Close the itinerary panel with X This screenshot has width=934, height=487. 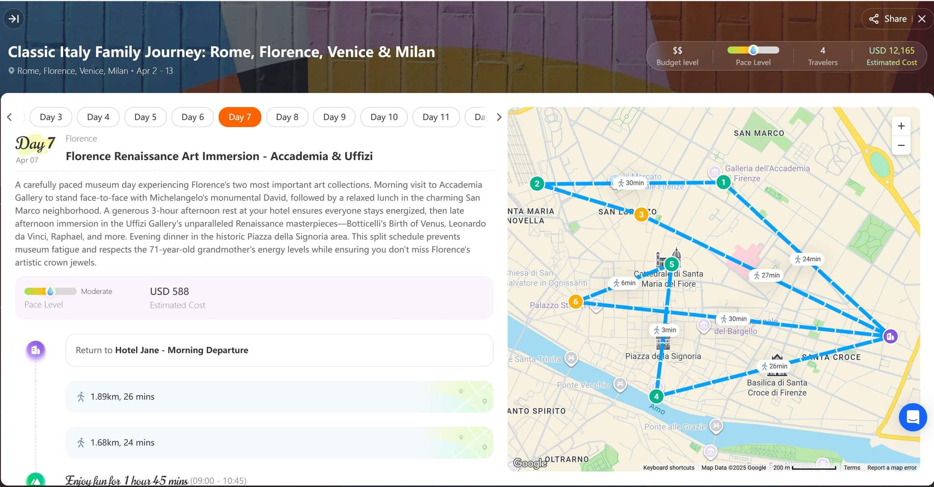point(922,19)
